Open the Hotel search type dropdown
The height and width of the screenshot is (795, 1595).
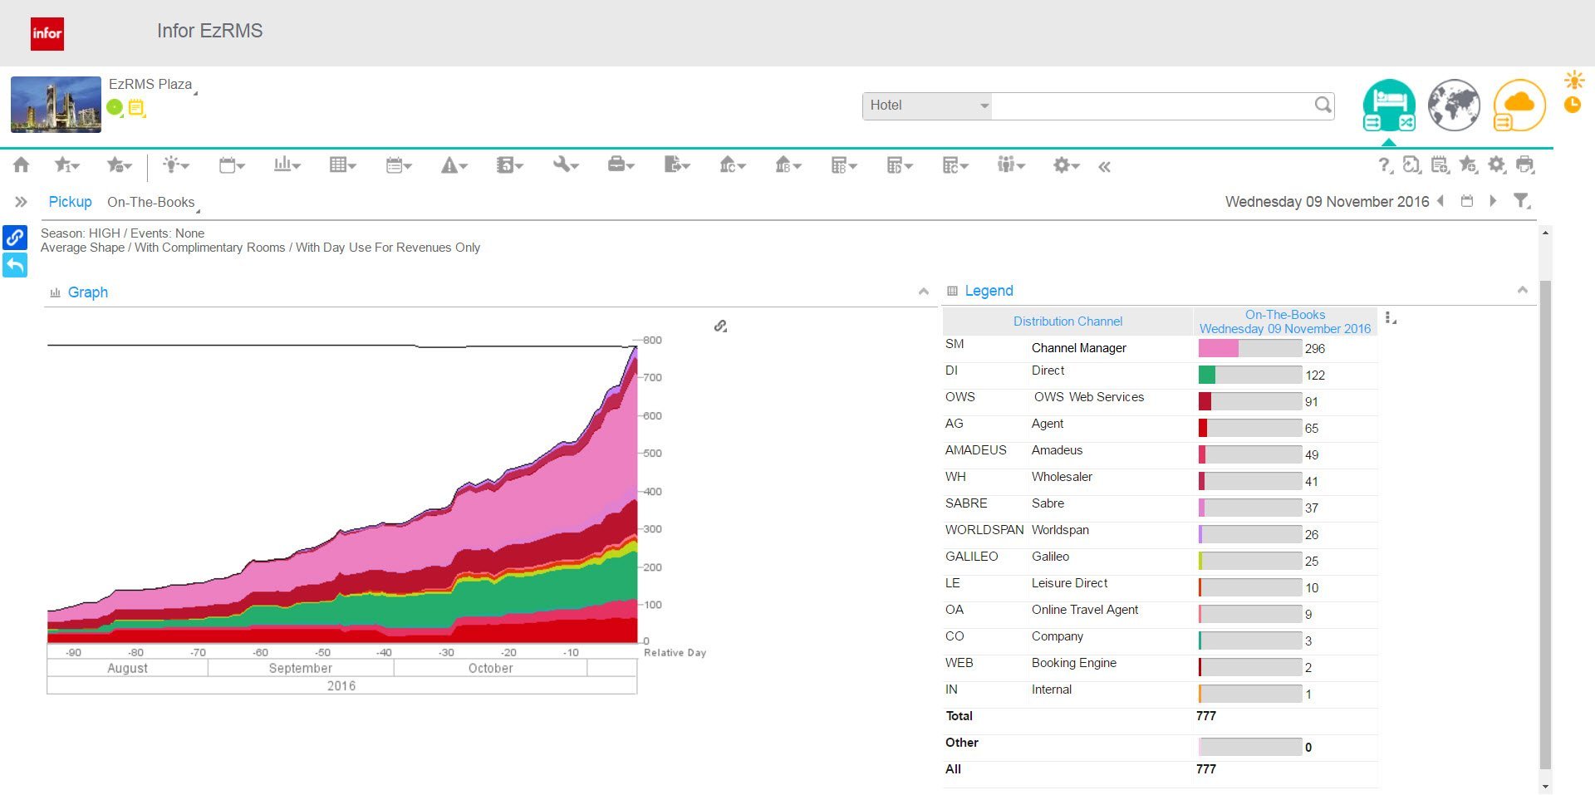pyautogui.click(x=927, y=106)
